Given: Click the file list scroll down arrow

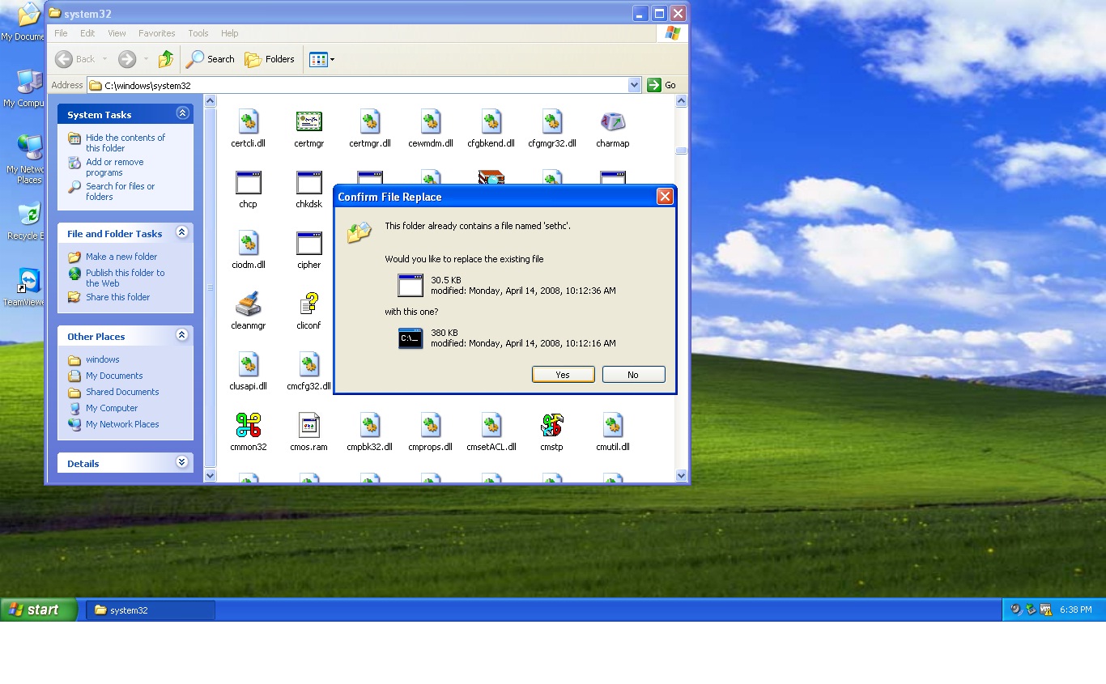Looking at the screenshot, I should (681, 476).
